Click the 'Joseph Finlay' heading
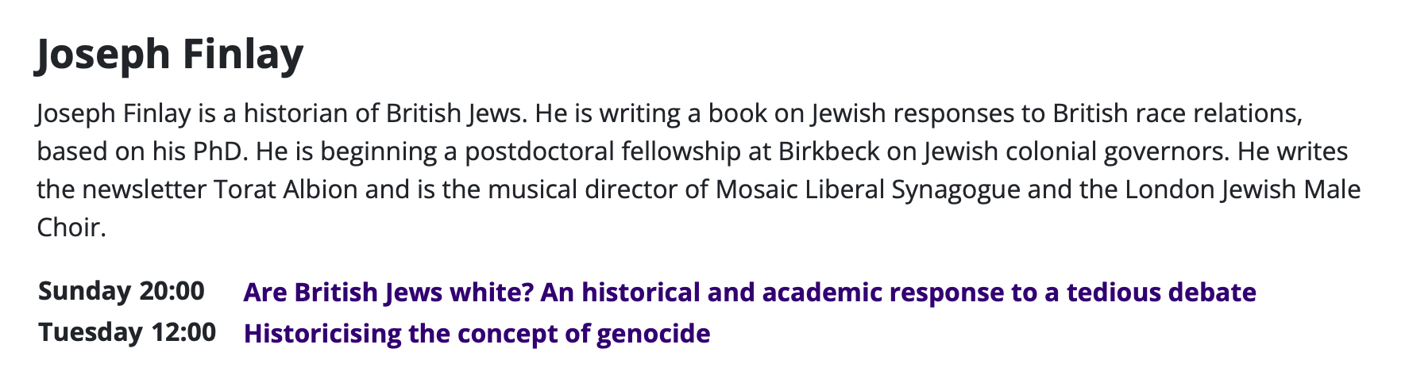The image size is (1409, 379). click(169, 54)
